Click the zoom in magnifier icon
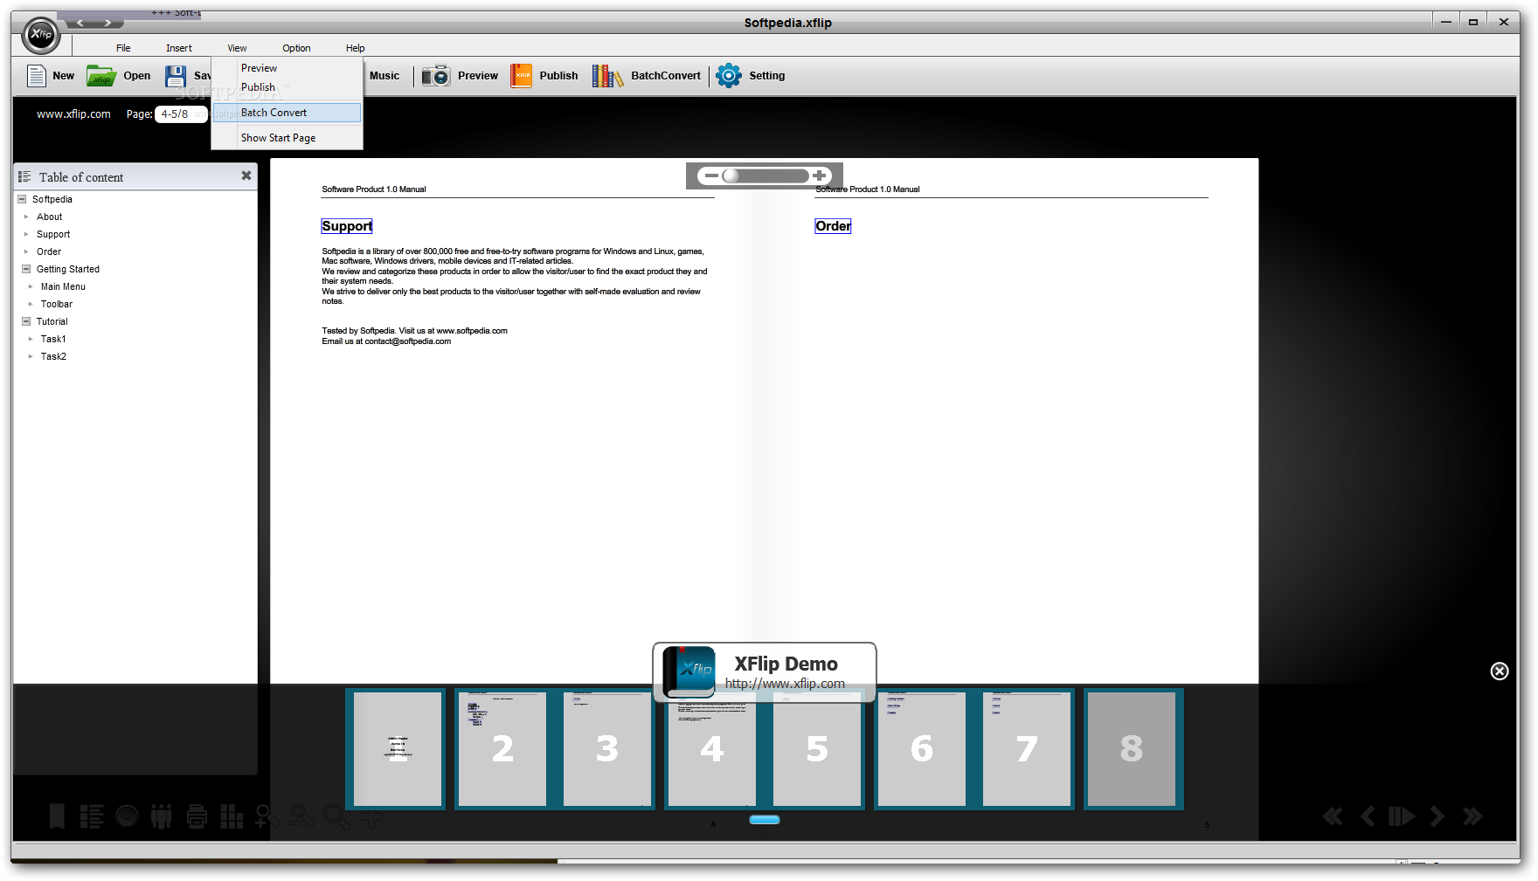1538x881 pixels. coord(267,816)
